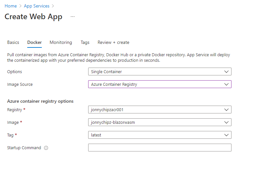Screen dimensions: 260x182
Task: Open the latest tag dropdown
Action: tap(160, 135)
